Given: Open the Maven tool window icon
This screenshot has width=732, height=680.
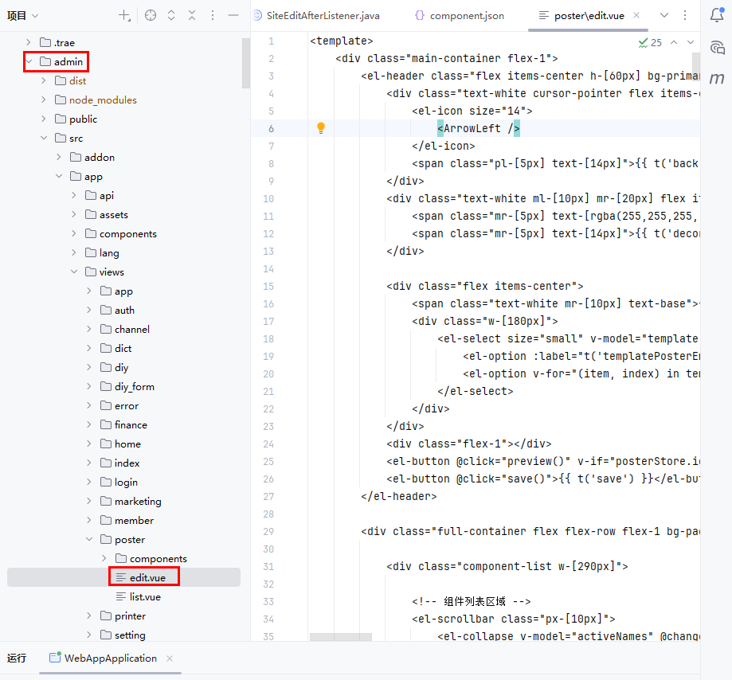Looking at the screenshot, I should tap(717, 78).
